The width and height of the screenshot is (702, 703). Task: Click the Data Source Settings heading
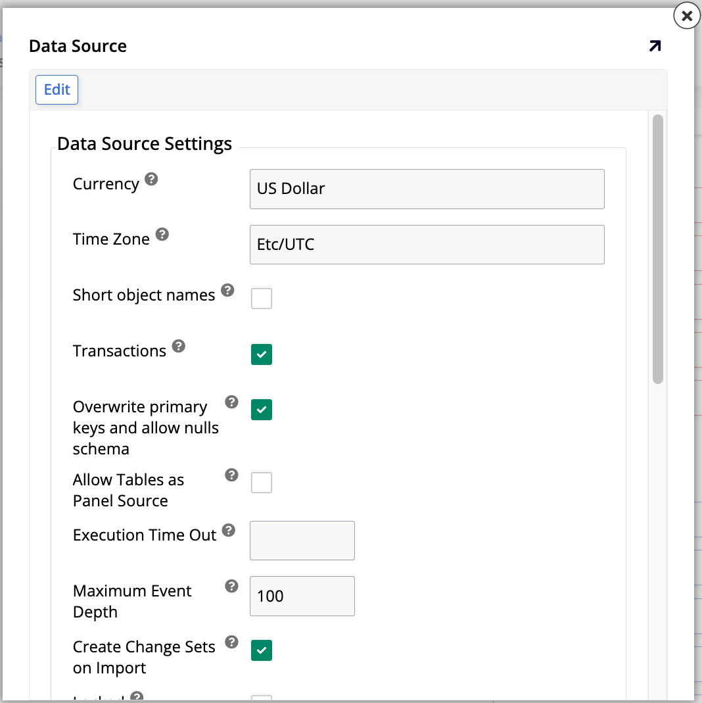pos(144,143)
